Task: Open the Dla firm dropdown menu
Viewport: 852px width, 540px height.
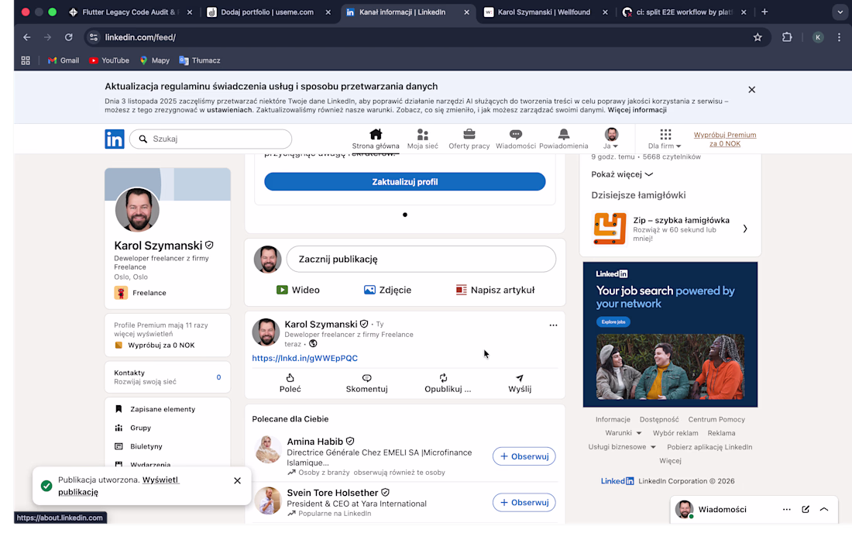Action: [x=665, y=139]
